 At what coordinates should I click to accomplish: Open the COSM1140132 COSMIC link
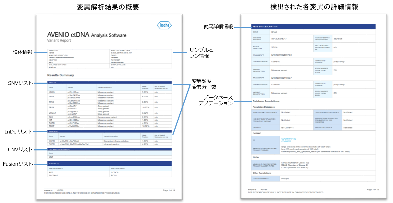[288, 138]
